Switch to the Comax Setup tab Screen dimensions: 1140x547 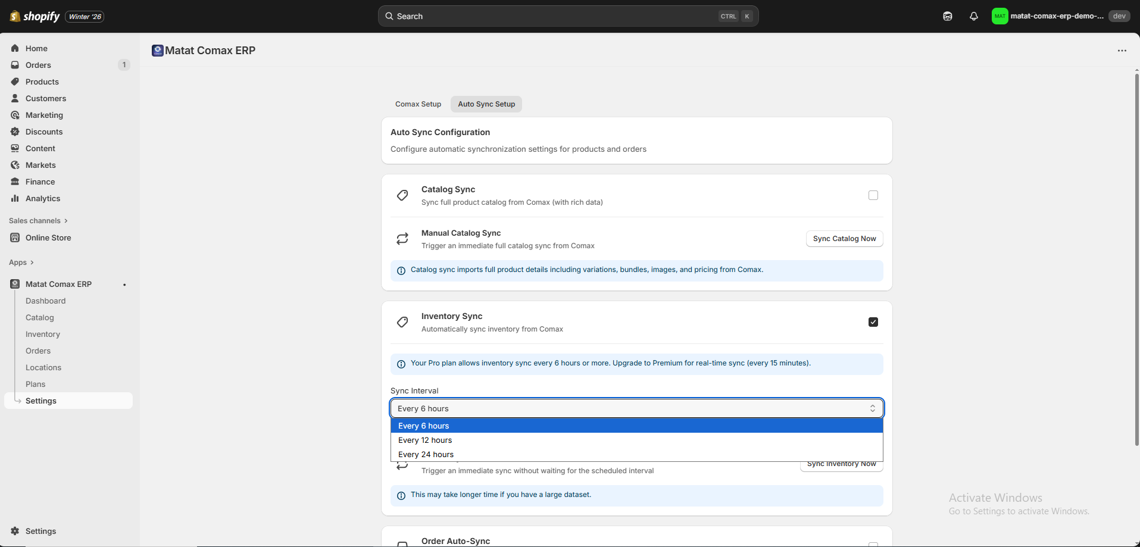(418, 104)
